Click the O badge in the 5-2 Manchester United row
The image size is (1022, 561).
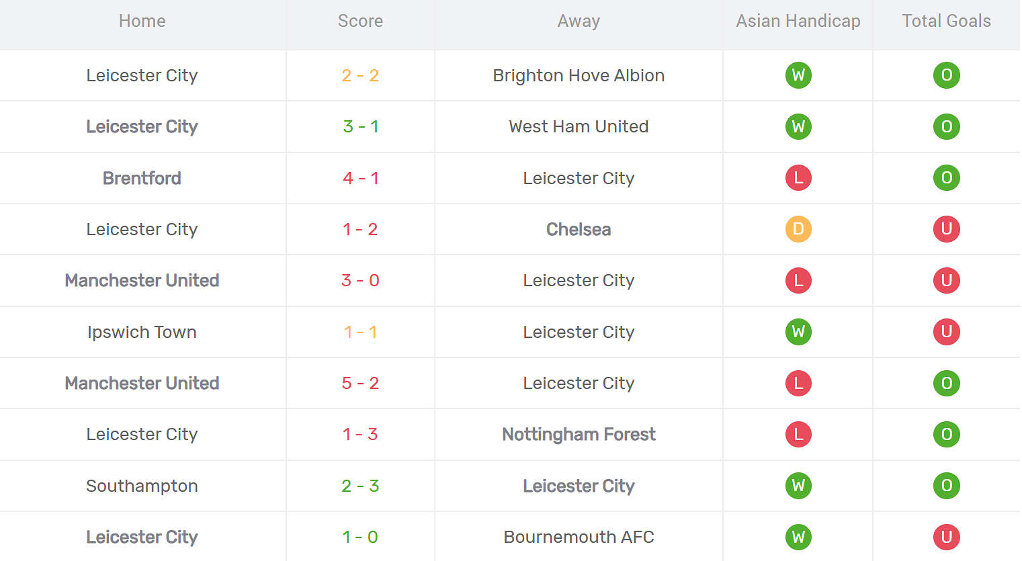click(x=946, y=383)
